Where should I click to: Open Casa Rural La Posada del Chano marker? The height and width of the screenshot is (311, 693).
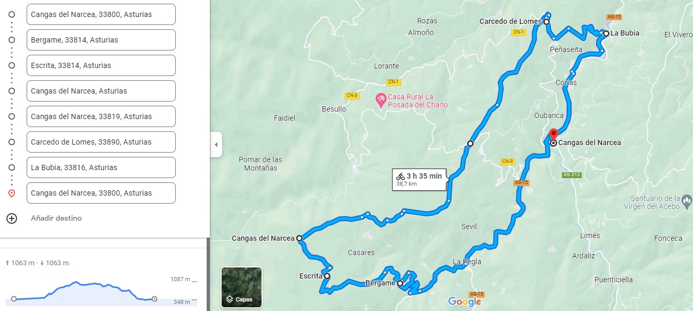click(x=381, y=100)
